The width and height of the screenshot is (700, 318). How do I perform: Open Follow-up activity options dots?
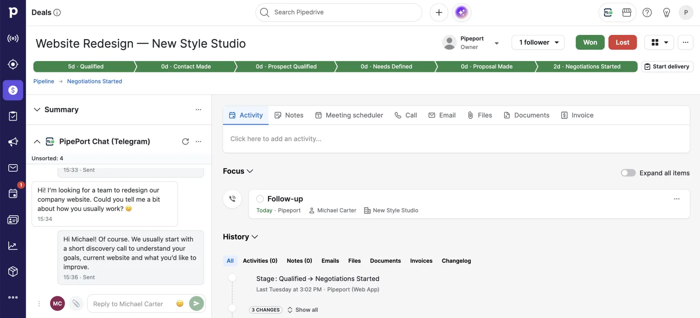click(677, 199)
